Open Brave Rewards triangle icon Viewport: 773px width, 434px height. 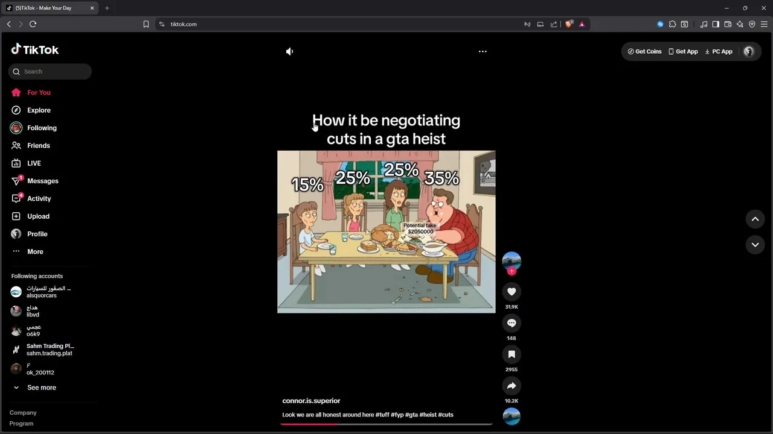click(582, 24)
